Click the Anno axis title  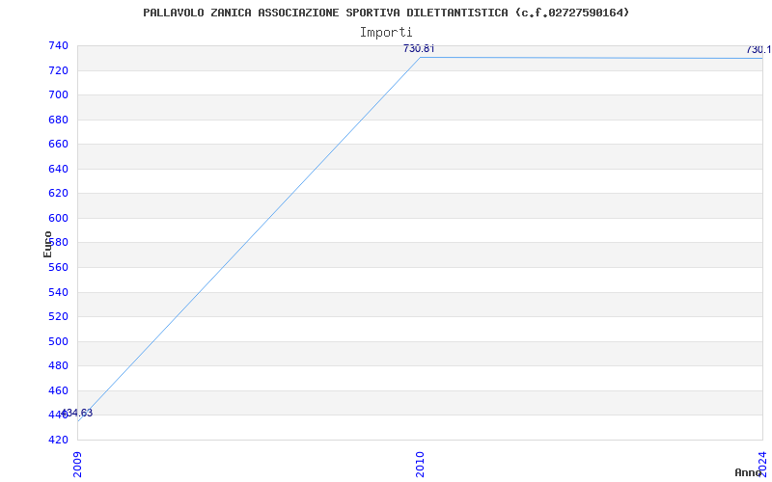[749, 473]
